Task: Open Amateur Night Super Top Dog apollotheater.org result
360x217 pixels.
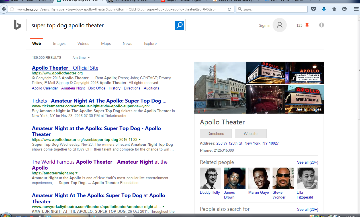Action: click(96, 131)
